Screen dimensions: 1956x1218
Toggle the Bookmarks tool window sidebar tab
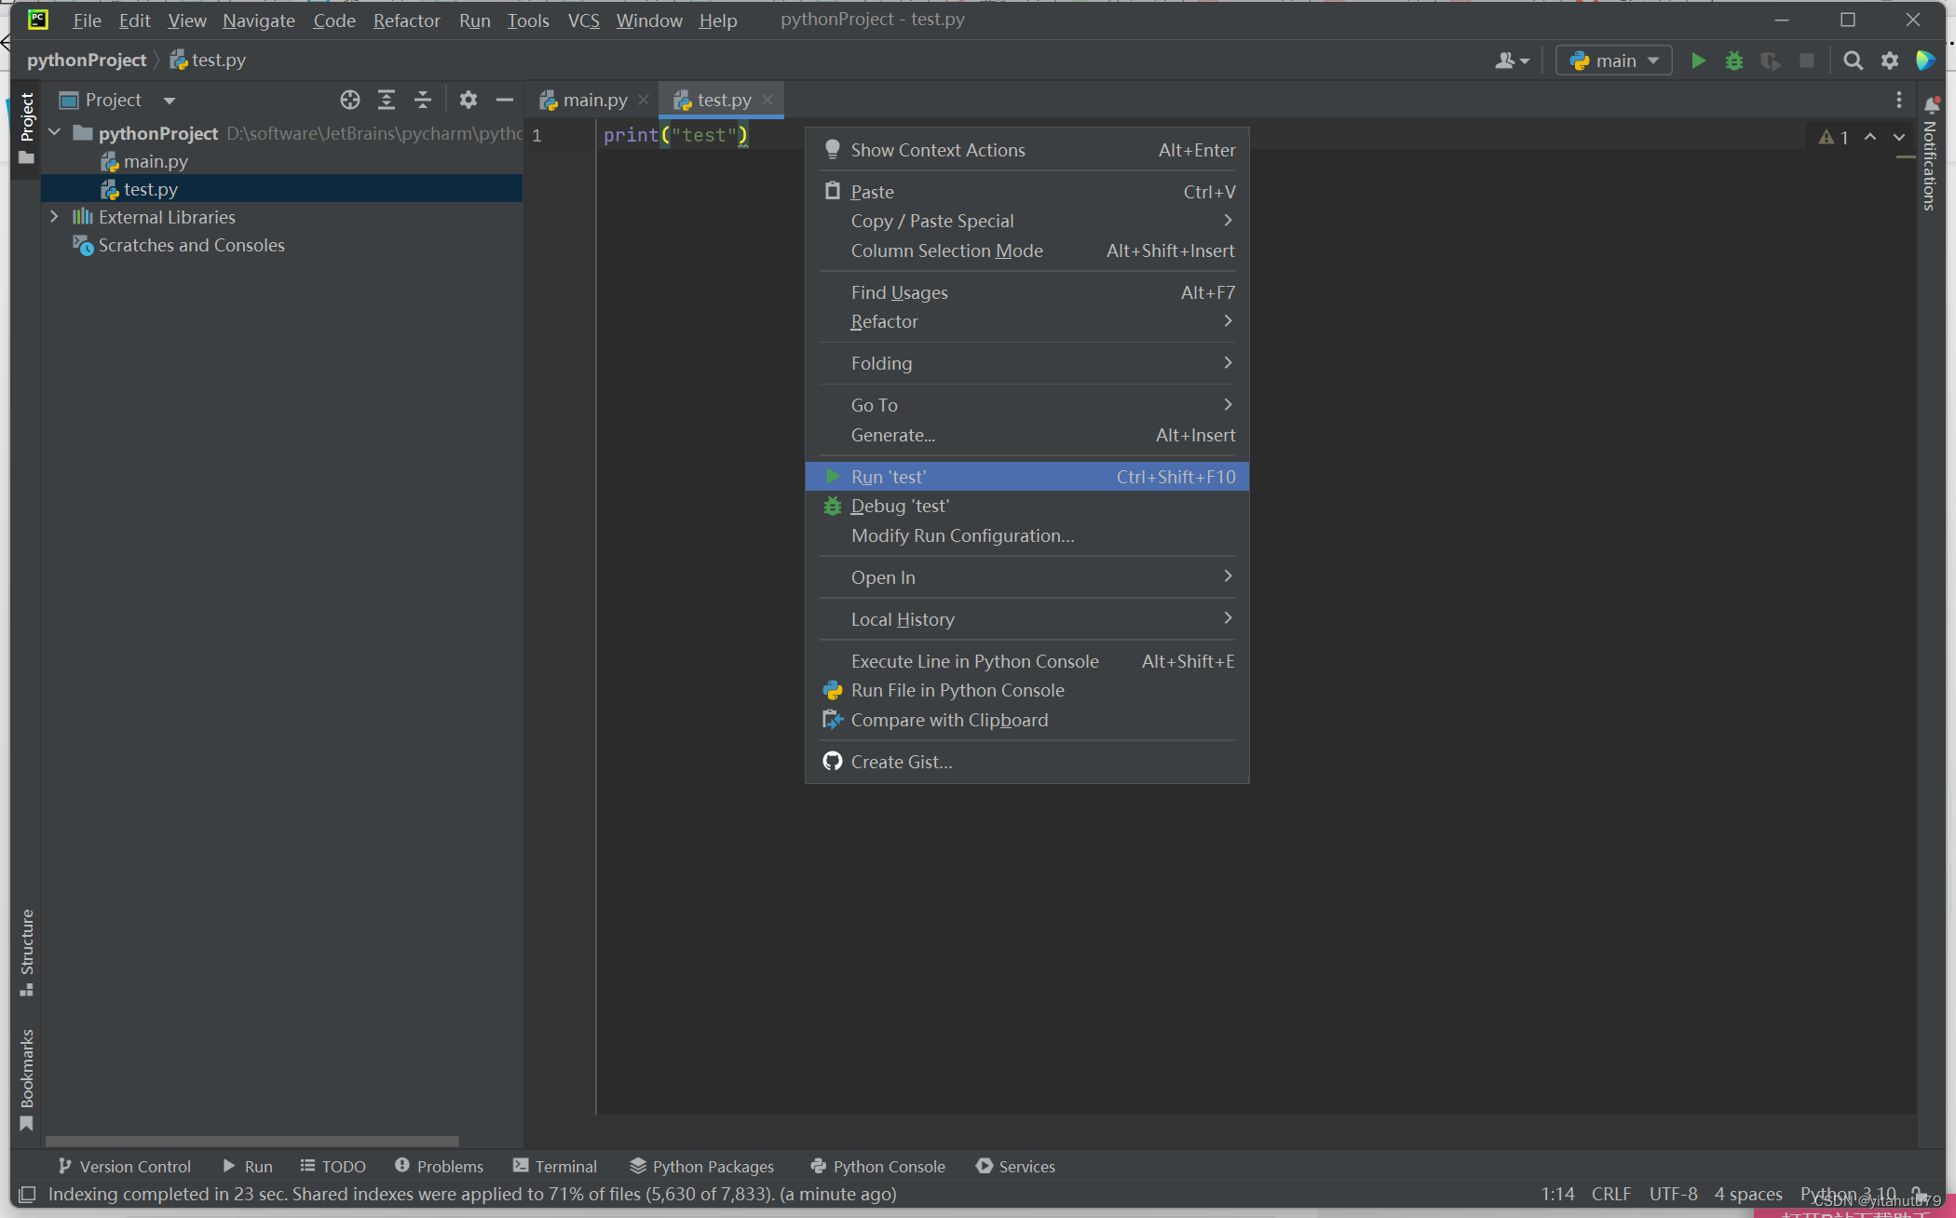pyautogui.click(x=26, y=1080)
